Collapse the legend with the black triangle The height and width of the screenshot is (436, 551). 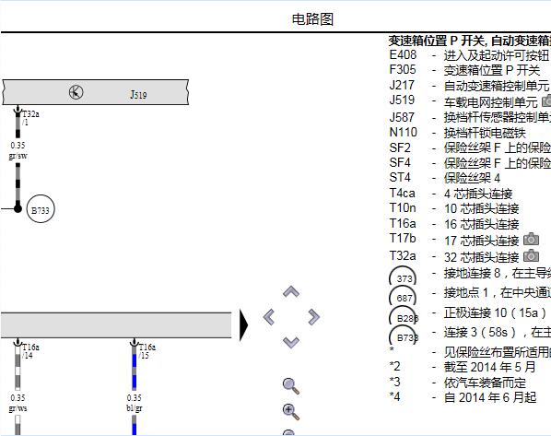click(x=243, y=324)
